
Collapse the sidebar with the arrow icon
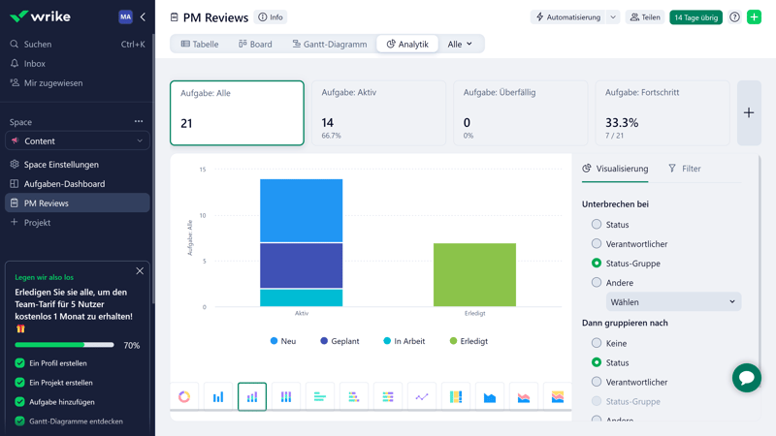[143, 17]
